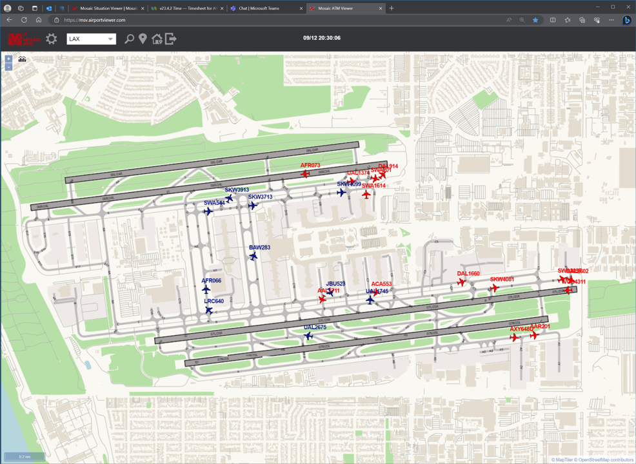Viewport: 636px width, 464px height.
Task: Toggle the blue favorites star in address bar
Action: tap(535, 20)
